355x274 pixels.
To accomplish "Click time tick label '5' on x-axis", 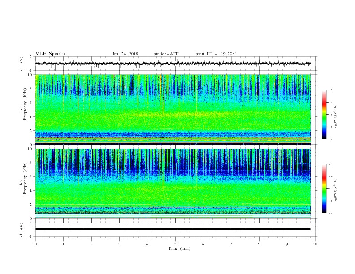I will [x=175, y=244].
